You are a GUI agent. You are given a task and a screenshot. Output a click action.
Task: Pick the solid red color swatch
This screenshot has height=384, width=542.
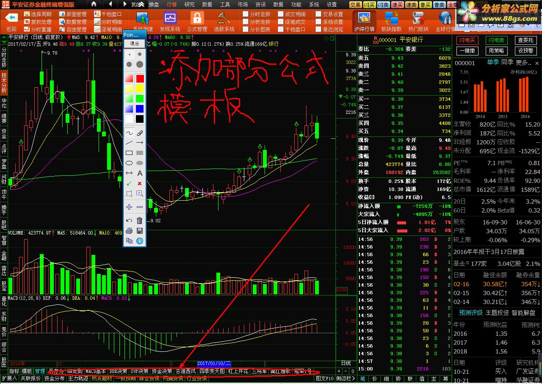click(140, 78)
